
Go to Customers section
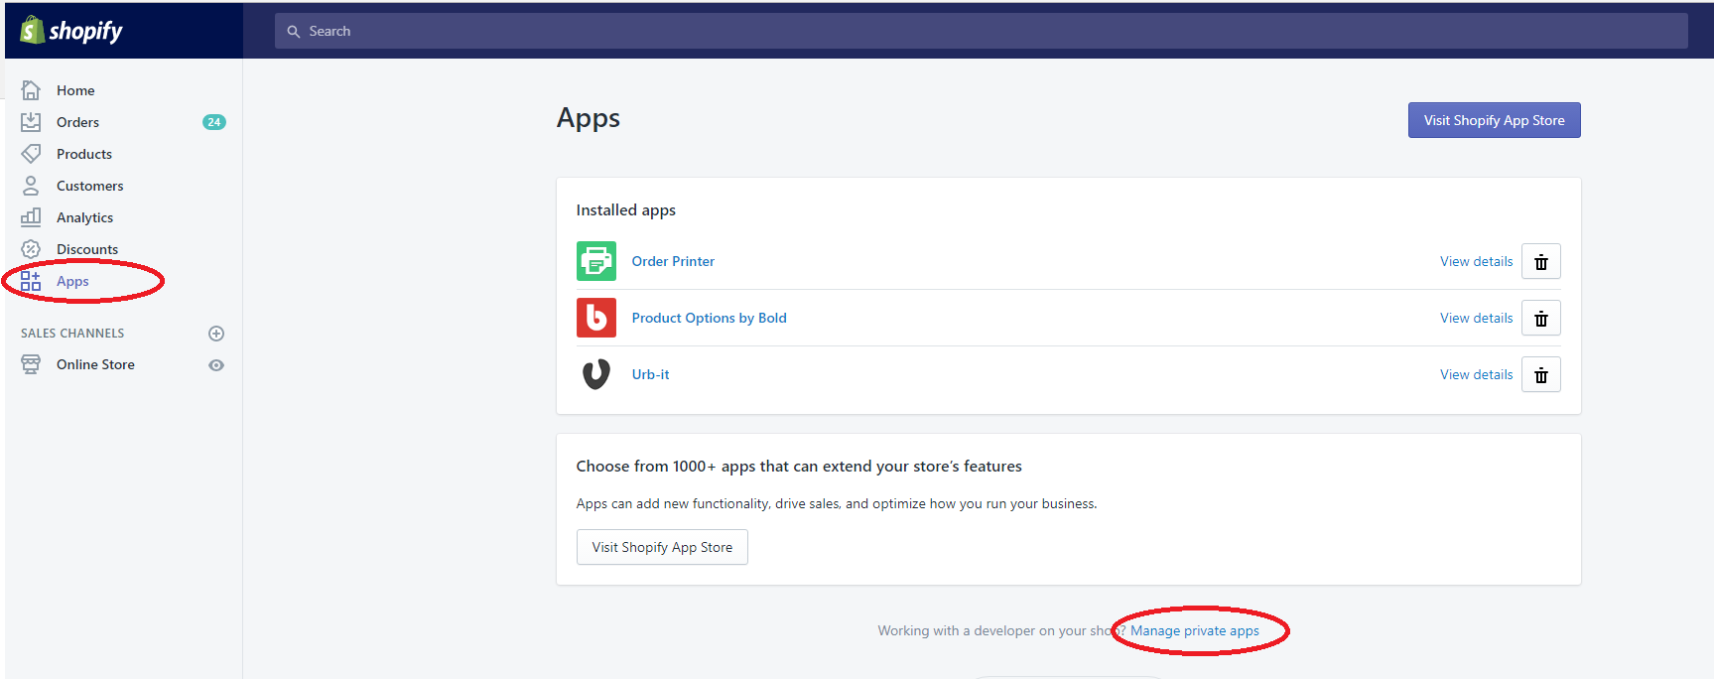tap(90, 186)
